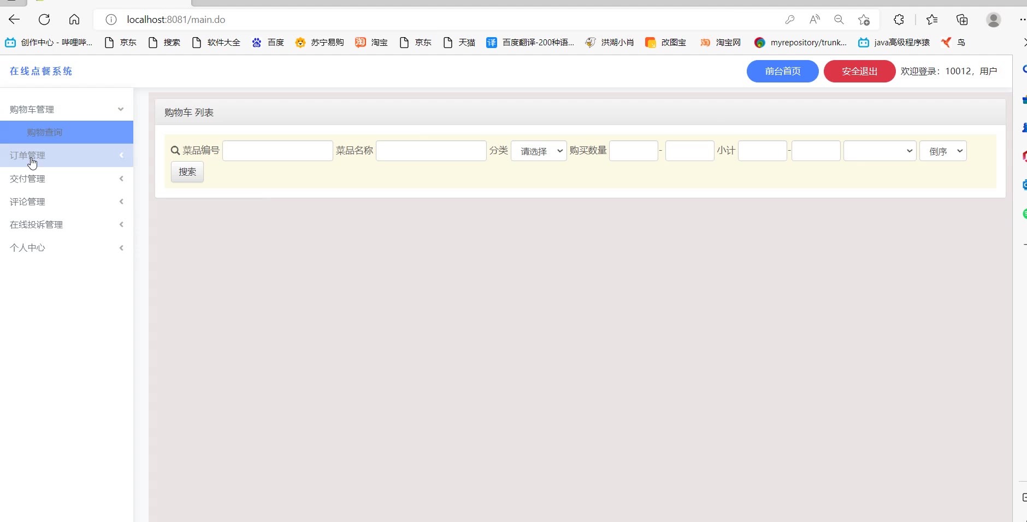This screenshot has height=522, width=1027.
Task: View site information icon in address bar
Action: point(111,20)
